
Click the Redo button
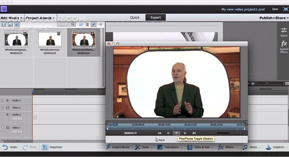click(x=30, y=147)
